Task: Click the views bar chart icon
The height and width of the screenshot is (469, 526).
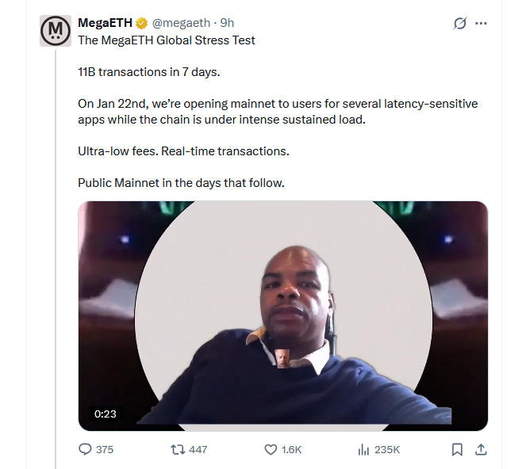Action: pos(364,449)
